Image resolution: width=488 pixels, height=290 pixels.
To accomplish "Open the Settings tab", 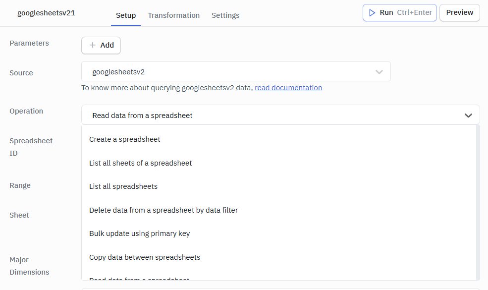I will pos(225,15).
